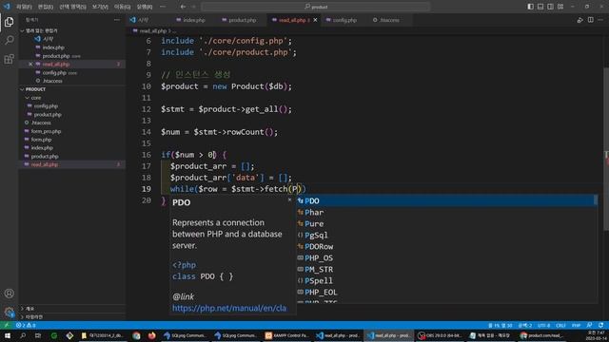609x342 pixels.
Task: Change the UTF-8 file encoding
Action: pyautogui.click(x=543, y=325)
